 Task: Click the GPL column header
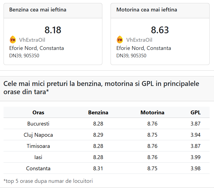point(195,112)
